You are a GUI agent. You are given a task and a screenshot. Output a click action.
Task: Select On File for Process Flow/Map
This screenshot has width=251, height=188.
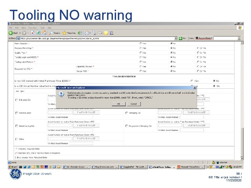pos(198,48)
